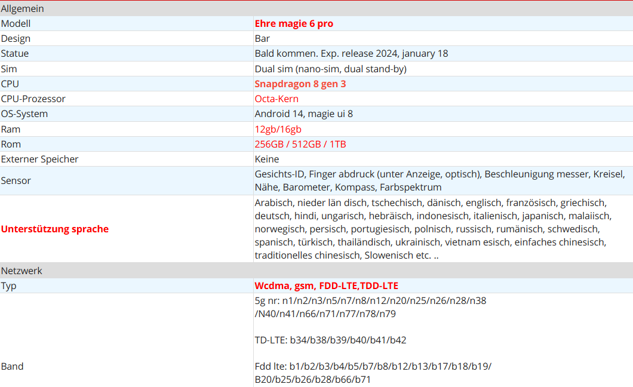Click the 'Netzwerk' section header
The width and height of the screenshot is (633, 387).
click(21, 271)
